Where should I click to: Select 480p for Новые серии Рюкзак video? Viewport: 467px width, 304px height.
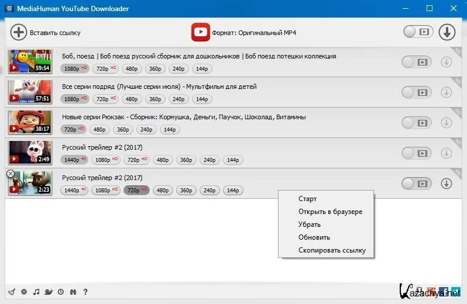99,129
